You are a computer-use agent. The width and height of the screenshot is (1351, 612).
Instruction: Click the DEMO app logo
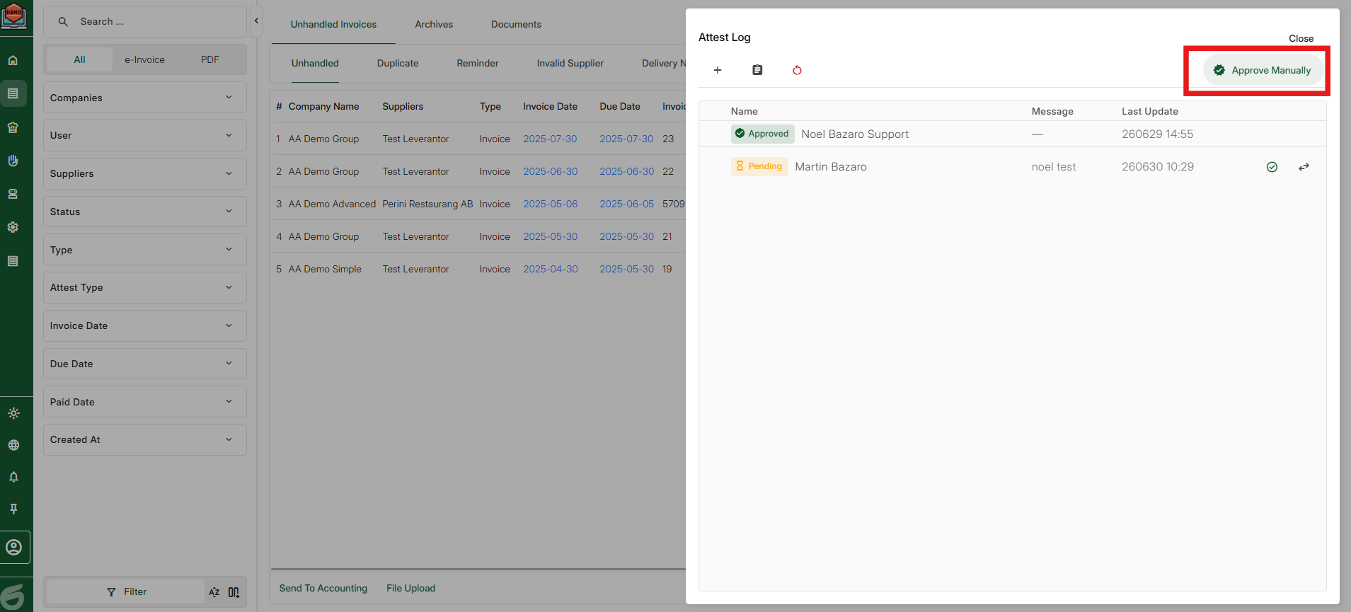[13, 15]
